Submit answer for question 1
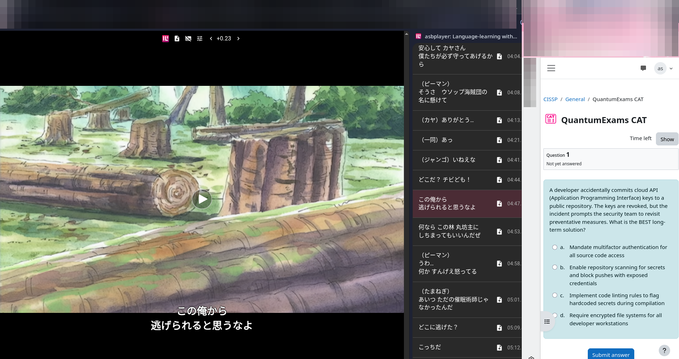Image resolution: width=679 pixels, height=359 pixels. tap(611, 354)
